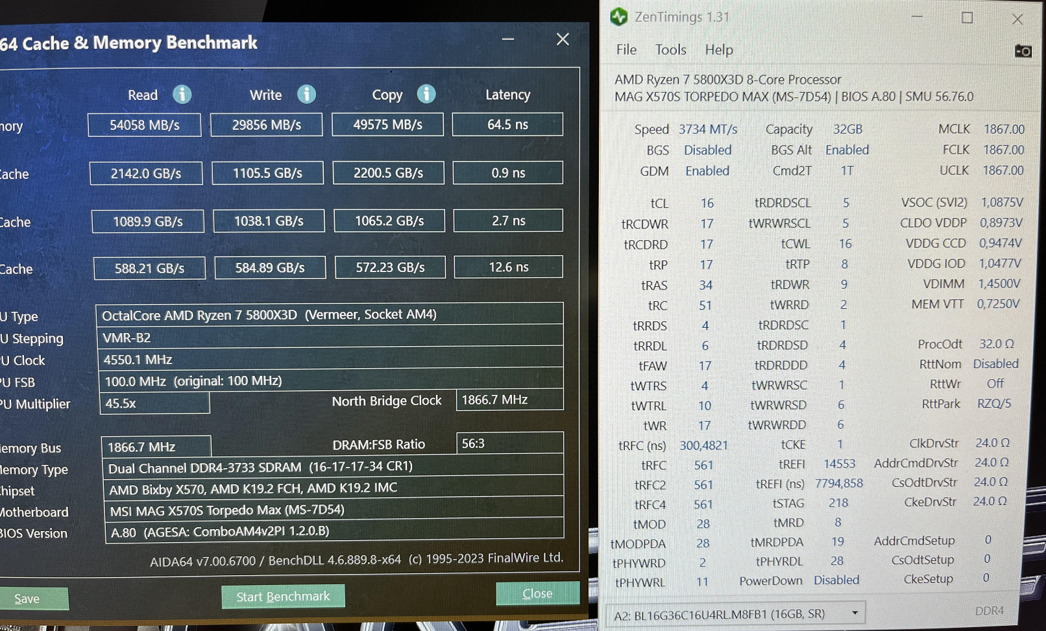
Task: Click the 588.21 GB/s cache read value
Action: 150,268
